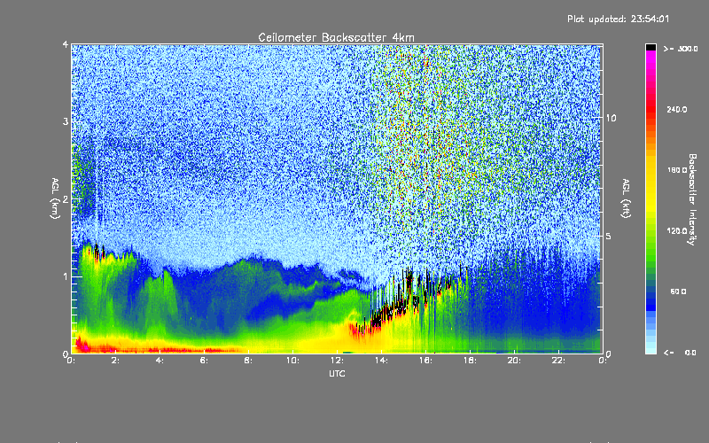Click the 10 kft tick on the right axis

(611, 118)
